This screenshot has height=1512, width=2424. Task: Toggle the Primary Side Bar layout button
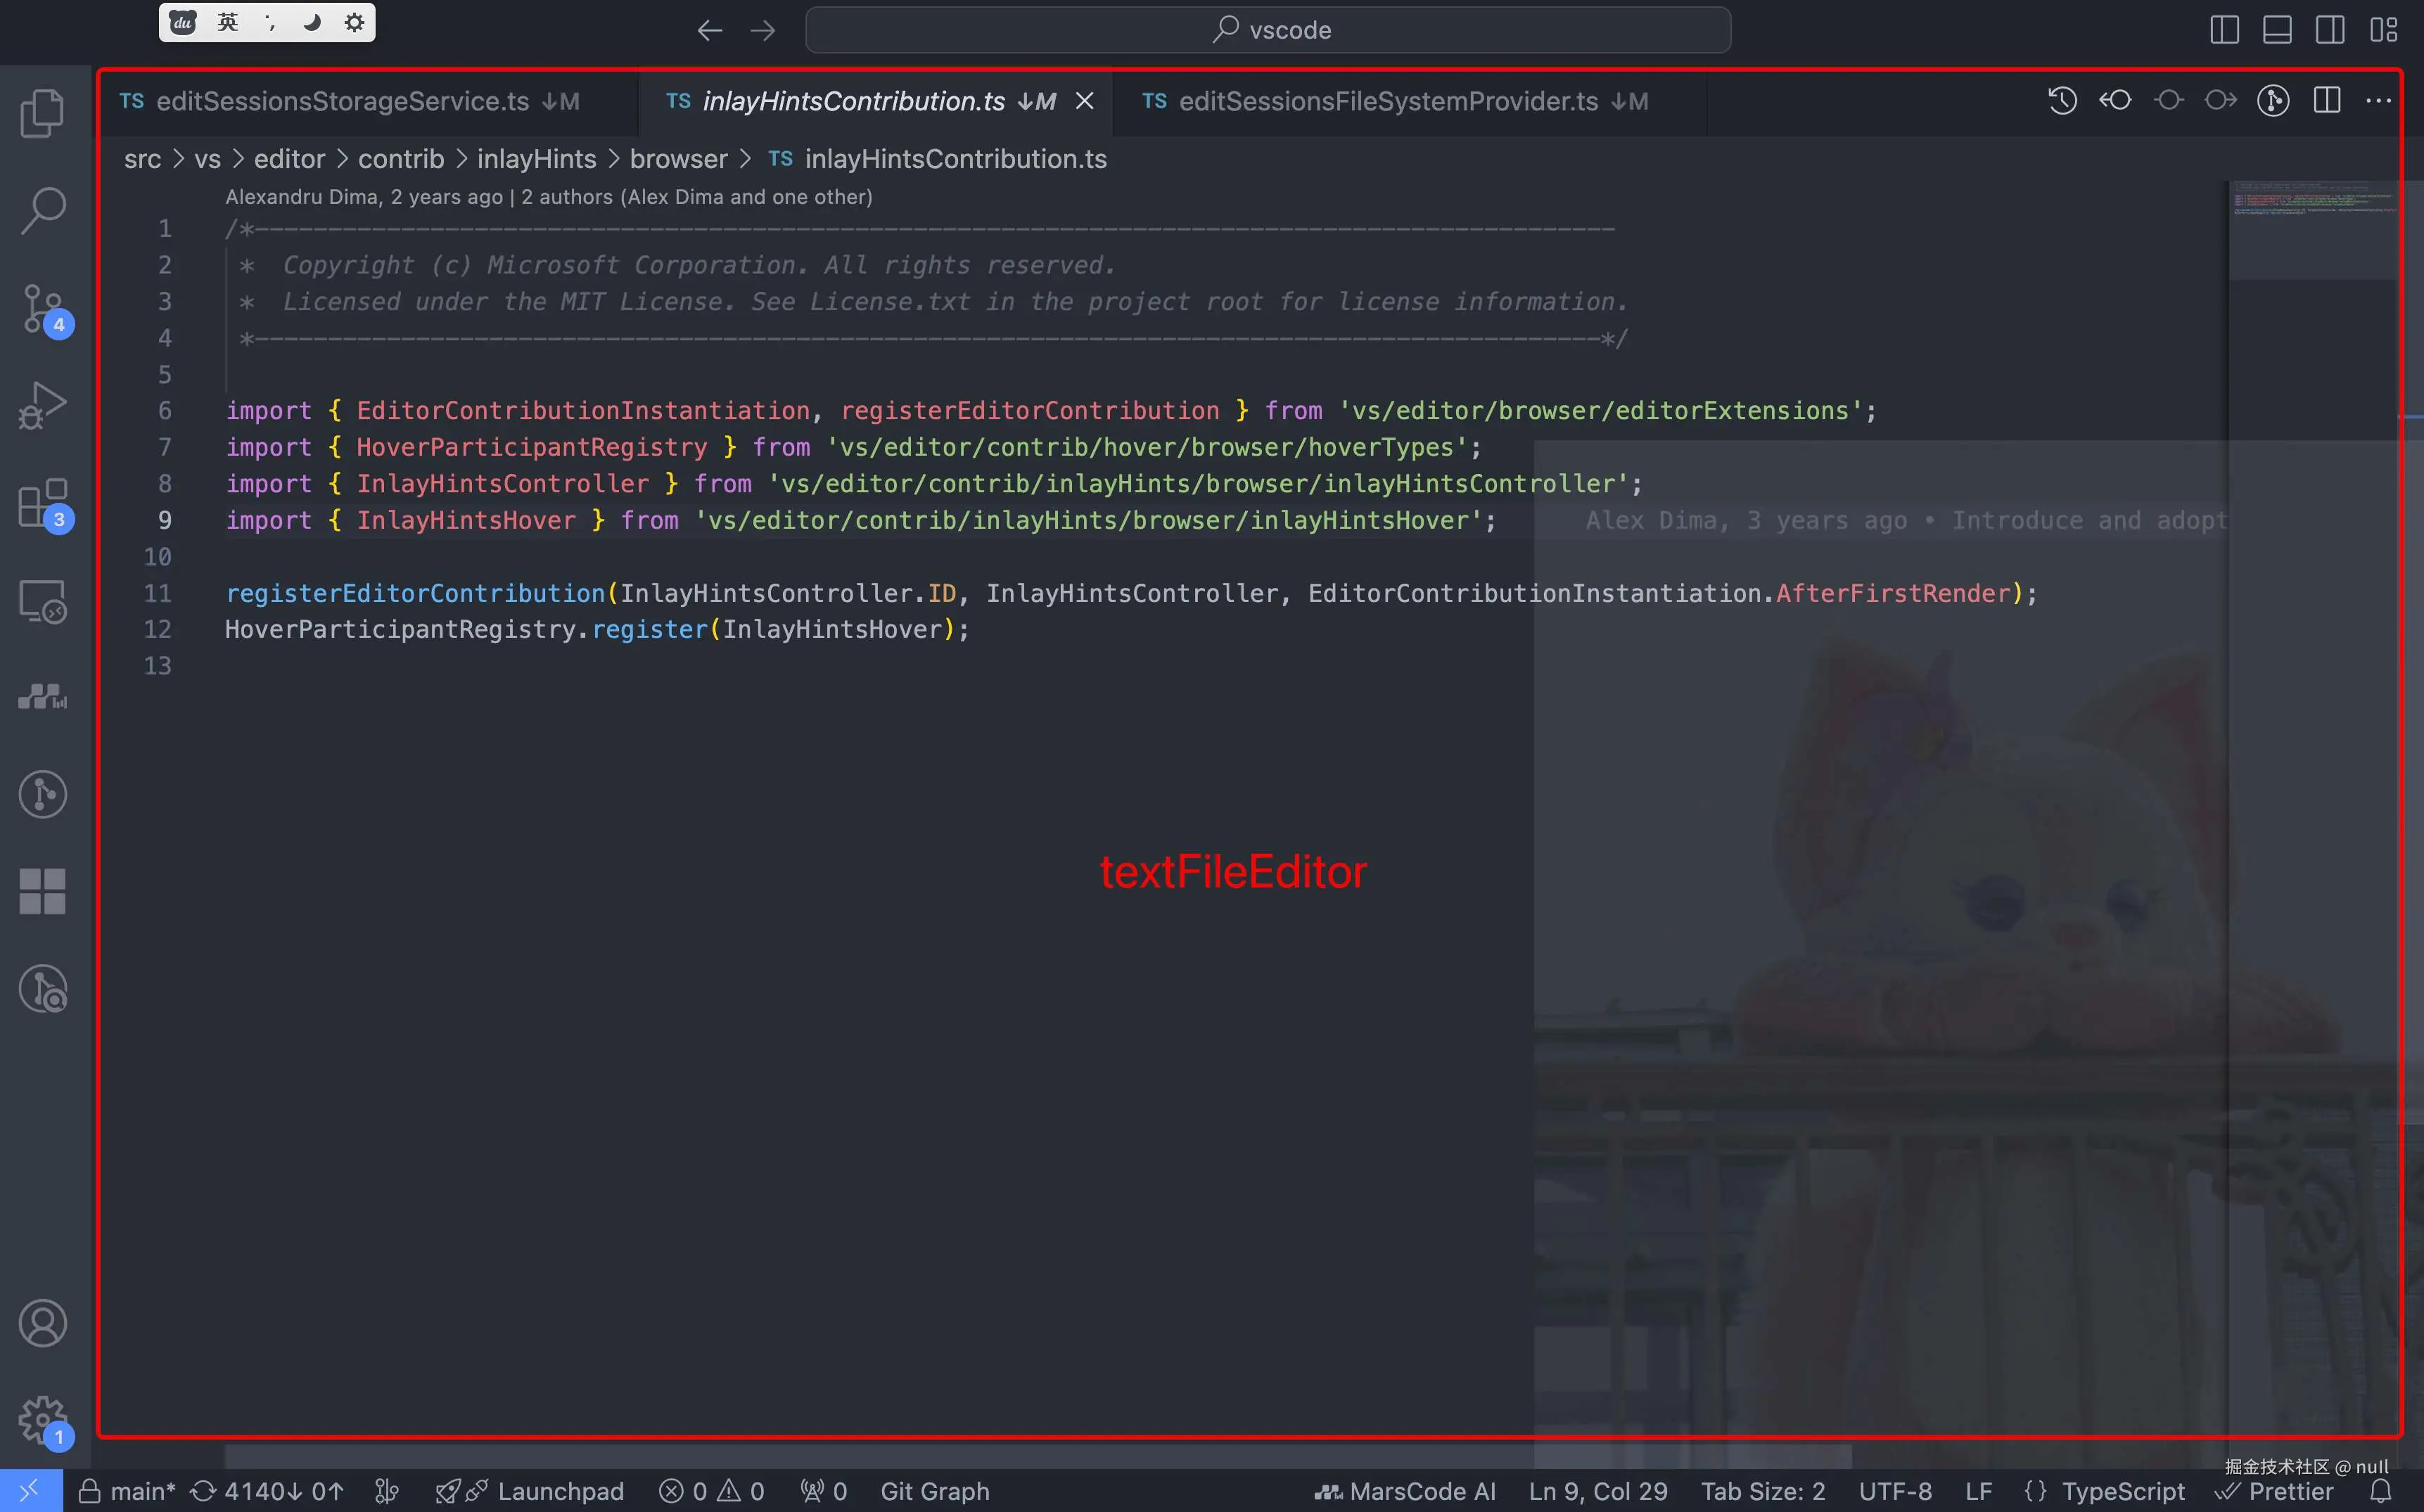(2224, 30)
